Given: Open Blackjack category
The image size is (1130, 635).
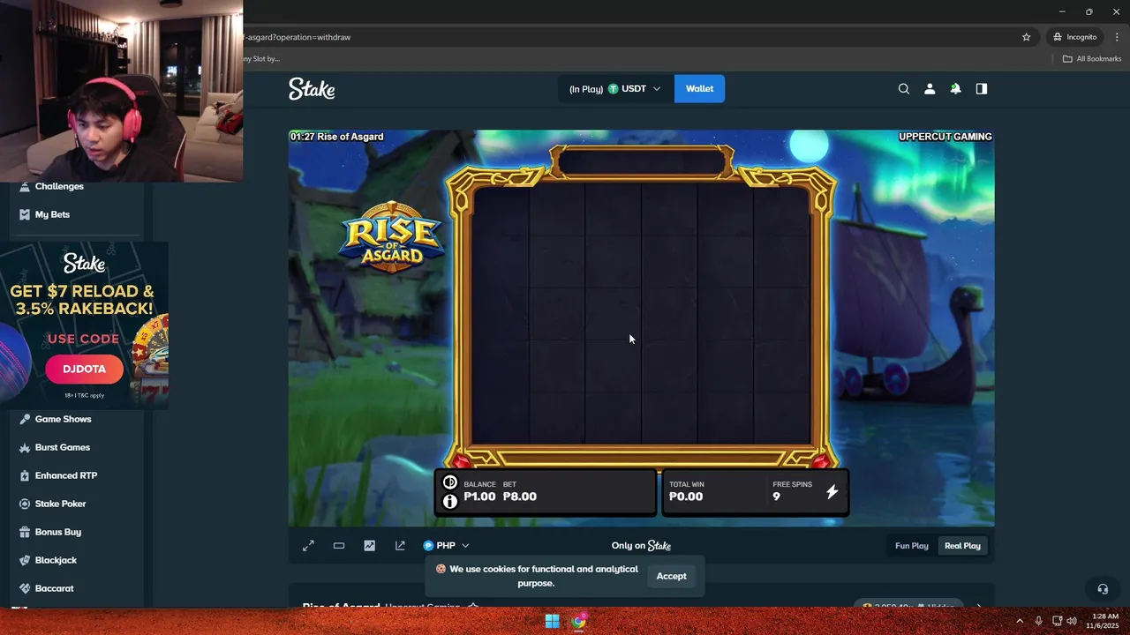Looking at the screenshot, I should [x=56, y=560].
